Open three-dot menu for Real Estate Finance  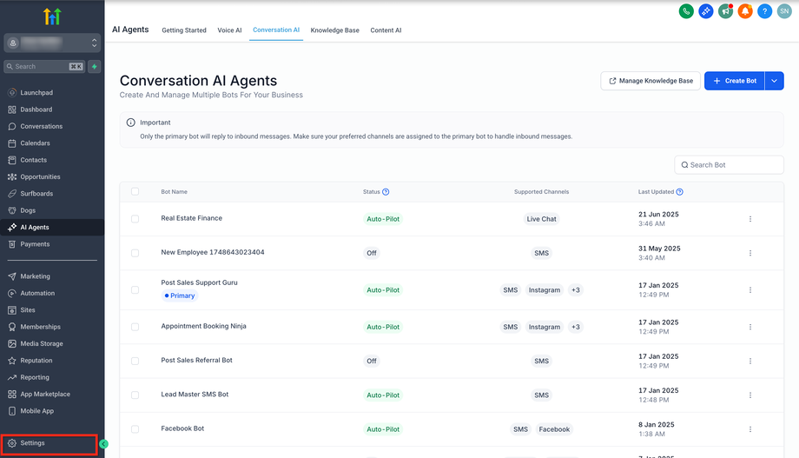pos(750,219)
